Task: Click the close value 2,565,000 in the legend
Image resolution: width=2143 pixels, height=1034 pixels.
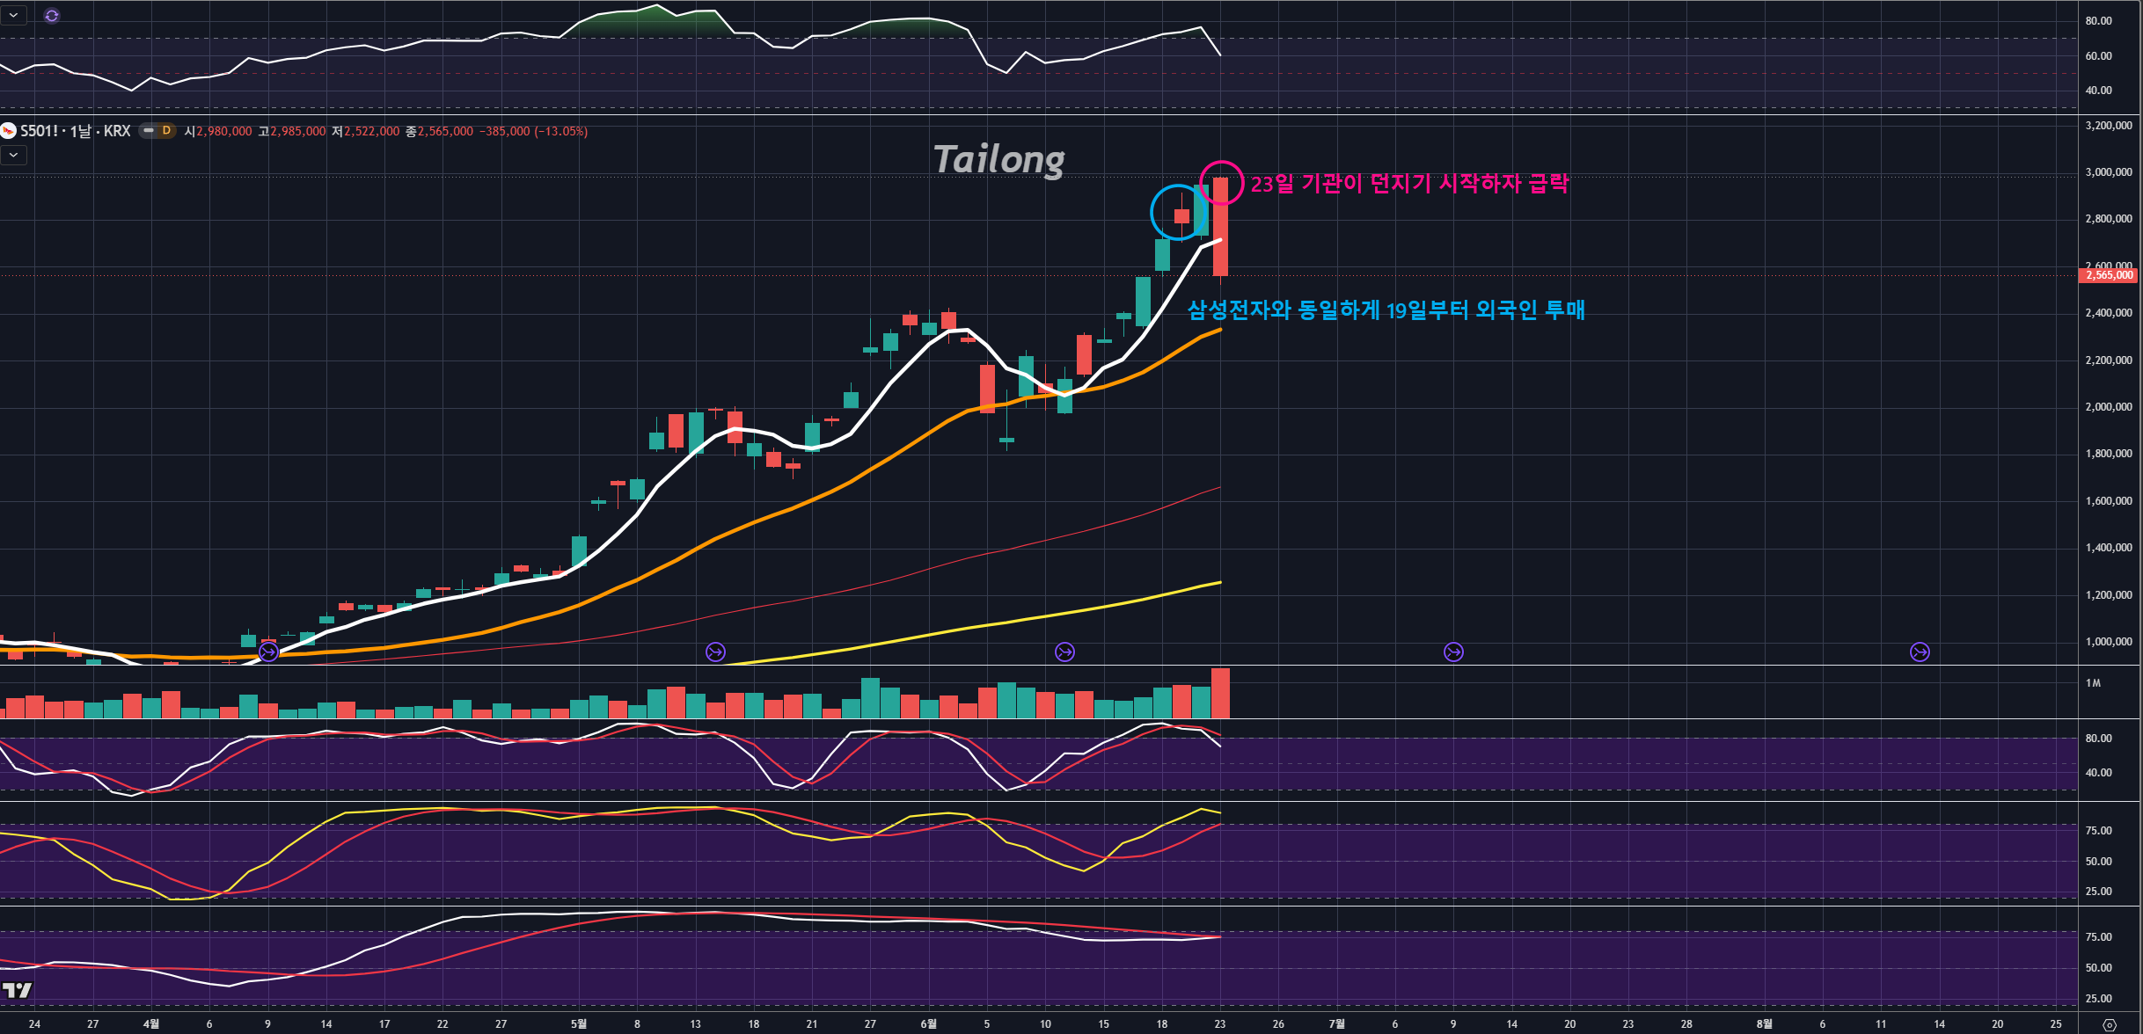Action: pyautogui.click(x=445, y=131)
